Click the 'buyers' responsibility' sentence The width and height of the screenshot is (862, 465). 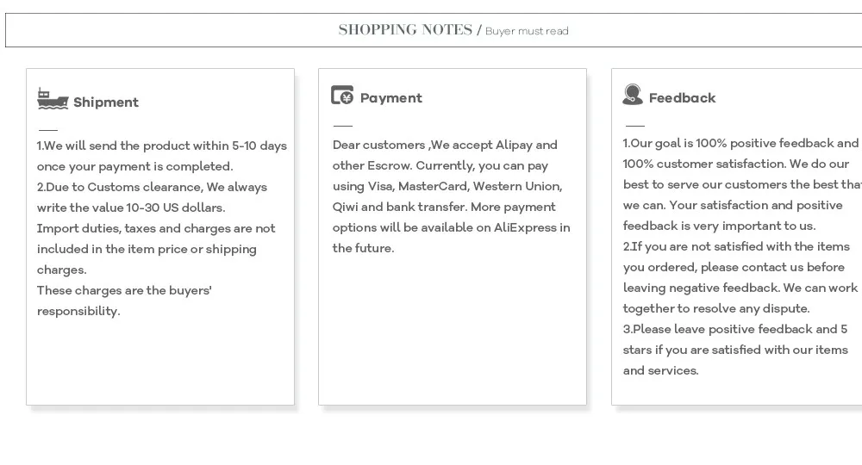[124, 301]
